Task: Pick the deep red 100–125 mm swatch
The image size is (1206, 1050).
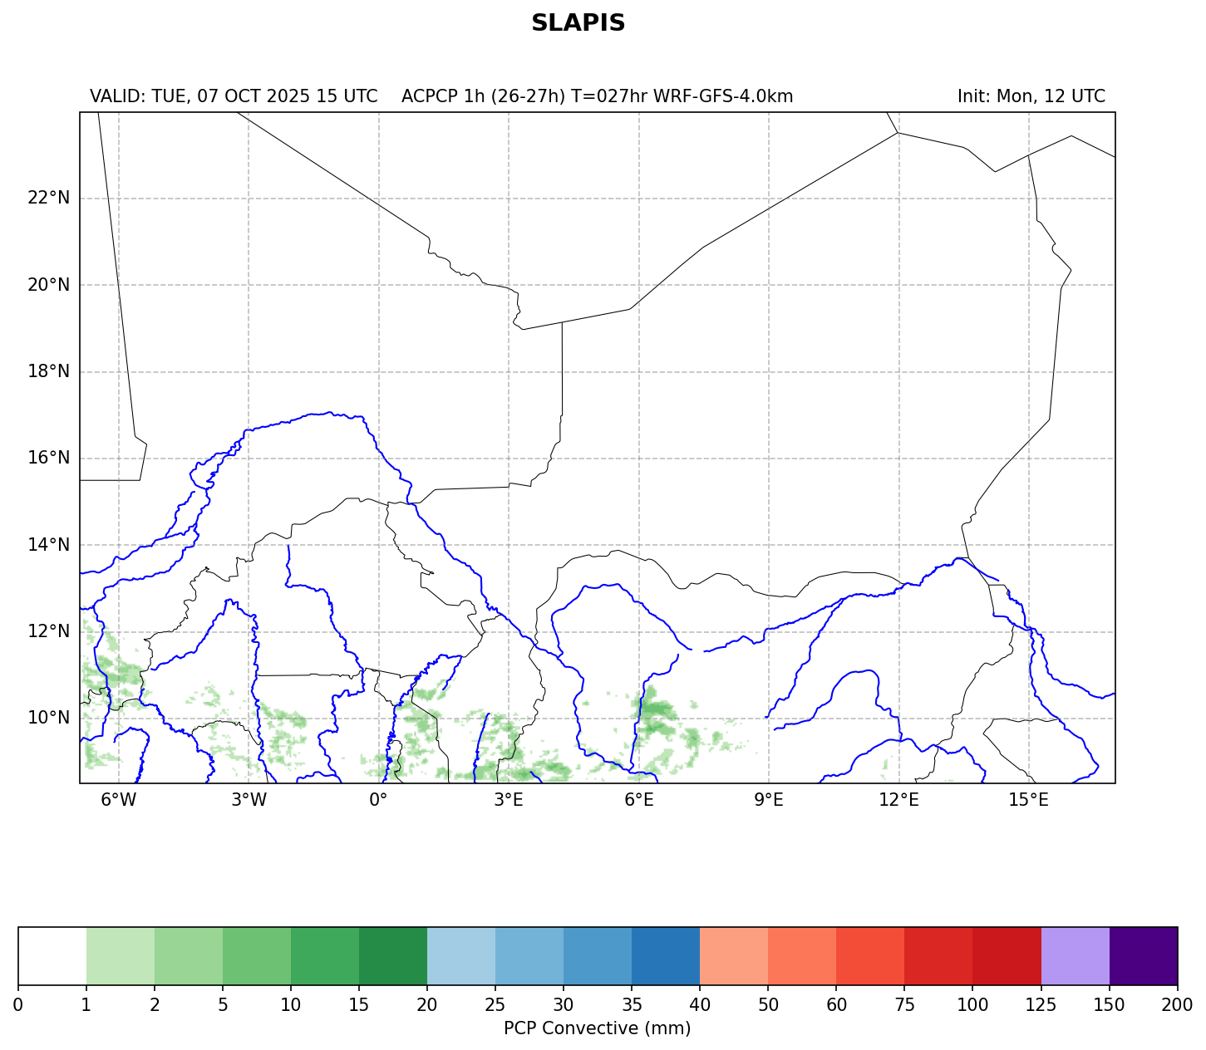Action: (x=1007, y=956)
